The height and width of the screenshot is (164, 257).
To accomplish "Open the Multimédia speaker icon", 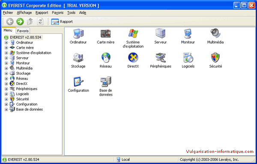I will 215,33.
